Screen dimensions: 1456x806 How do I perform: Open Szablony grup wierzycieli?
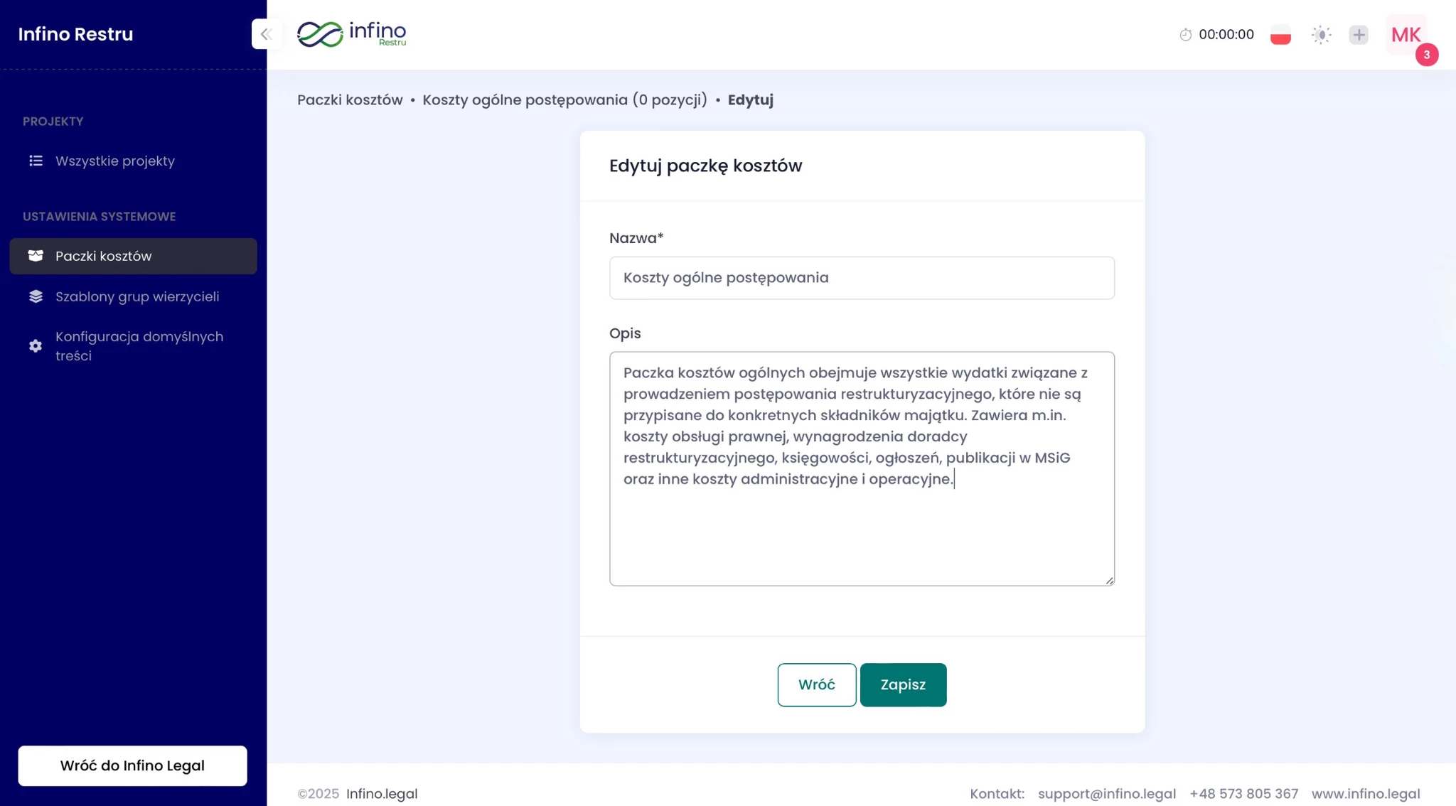[137, 297]
